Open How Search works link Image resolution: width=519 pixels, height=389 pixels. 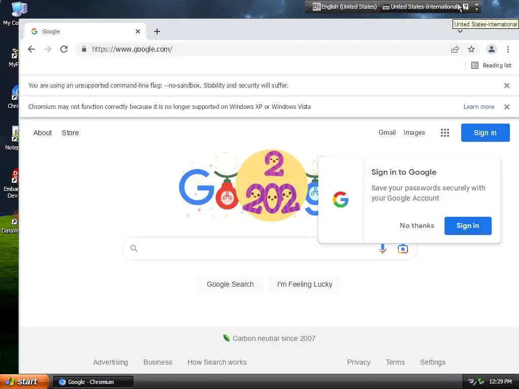(x=217, y=362)
